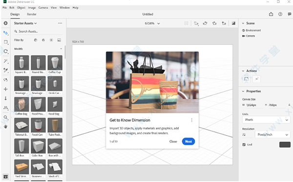Click Next in tutorial card
293x182 pixels.
point(188,142)
